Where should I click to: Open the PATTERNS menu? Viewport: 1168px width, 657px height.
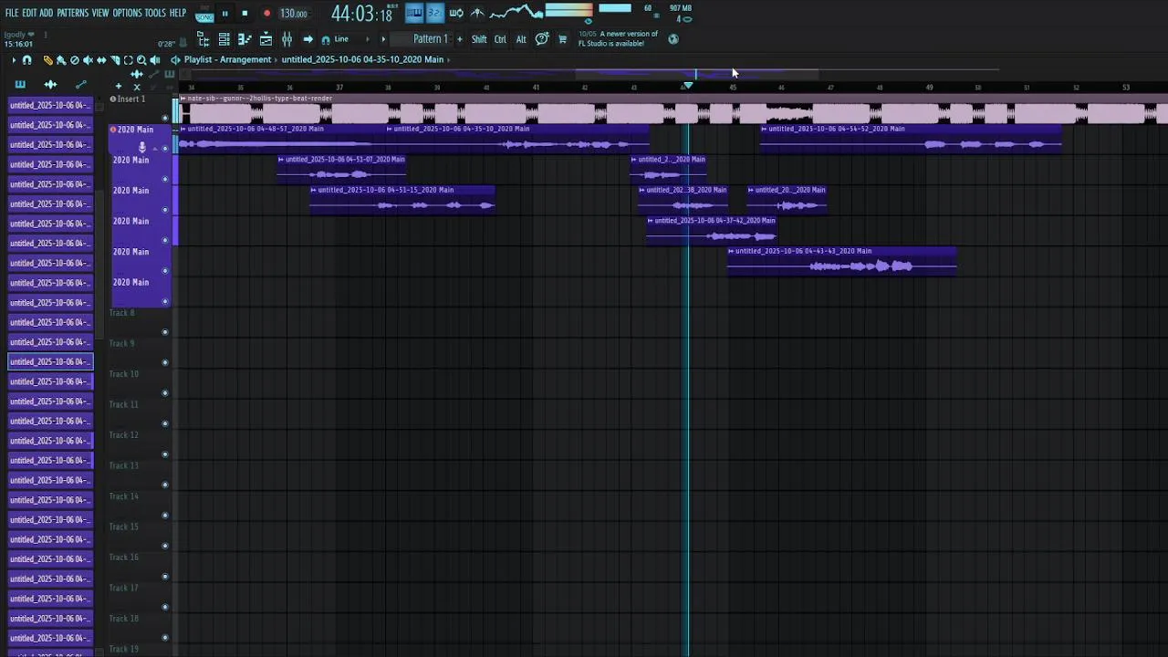pos(73,13)
